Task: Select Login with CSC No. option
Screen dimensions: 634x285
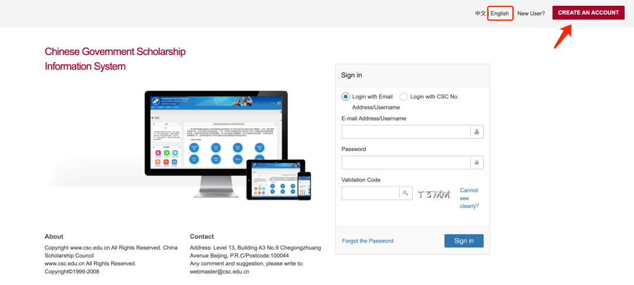Action: coord(403,97)
